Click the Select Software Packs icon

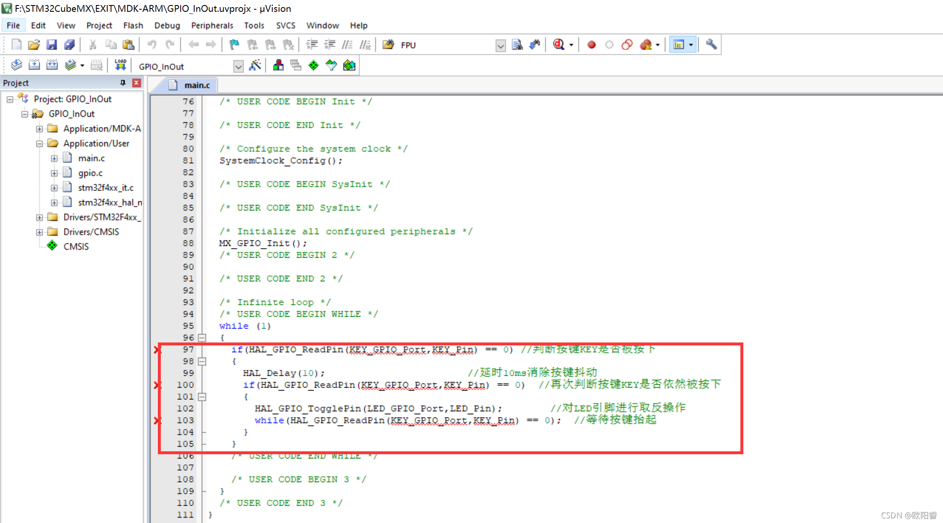tap(331, 65)
